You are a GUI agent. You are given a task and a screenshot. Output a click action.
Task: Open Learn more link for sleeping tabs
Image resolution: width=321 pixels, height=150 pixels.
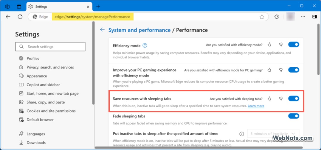click(x=256, y=106)
